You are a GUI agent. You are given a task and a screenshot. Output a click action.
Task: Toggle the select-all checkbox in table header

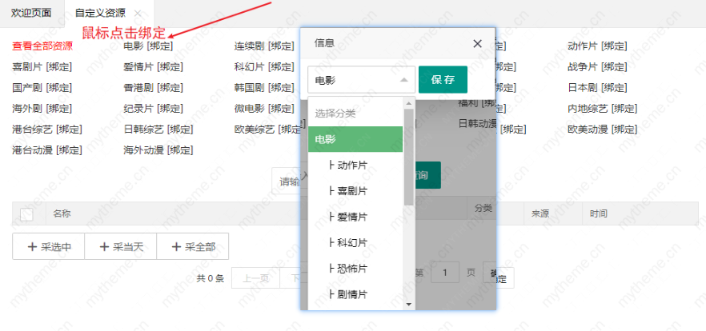(26, 214)
